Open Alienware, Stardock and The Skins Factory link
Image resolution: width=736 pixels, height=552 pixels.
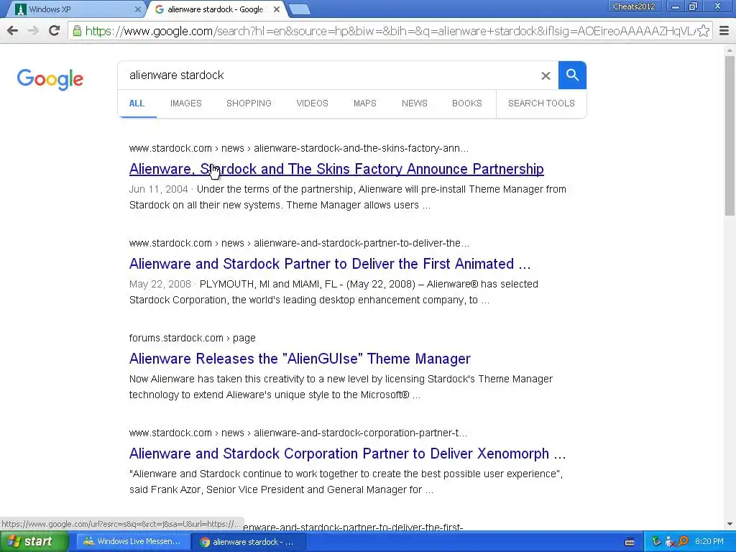coord(336,169)
